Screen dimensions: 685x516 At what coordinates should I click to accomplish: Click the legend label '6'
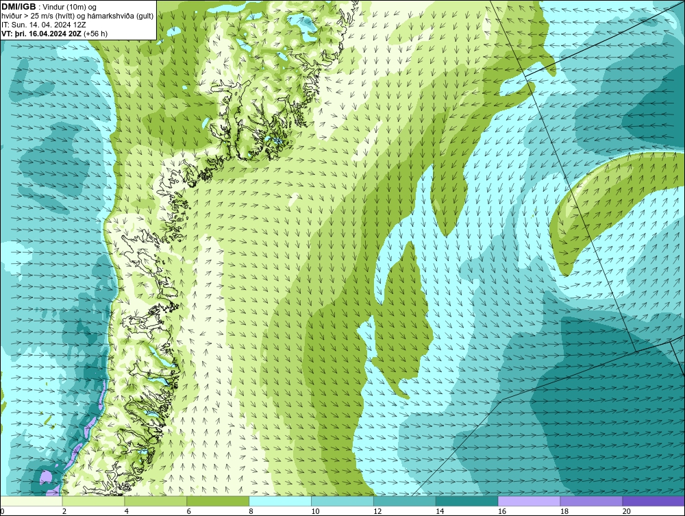pyautogui.click(x=189, y=511)
